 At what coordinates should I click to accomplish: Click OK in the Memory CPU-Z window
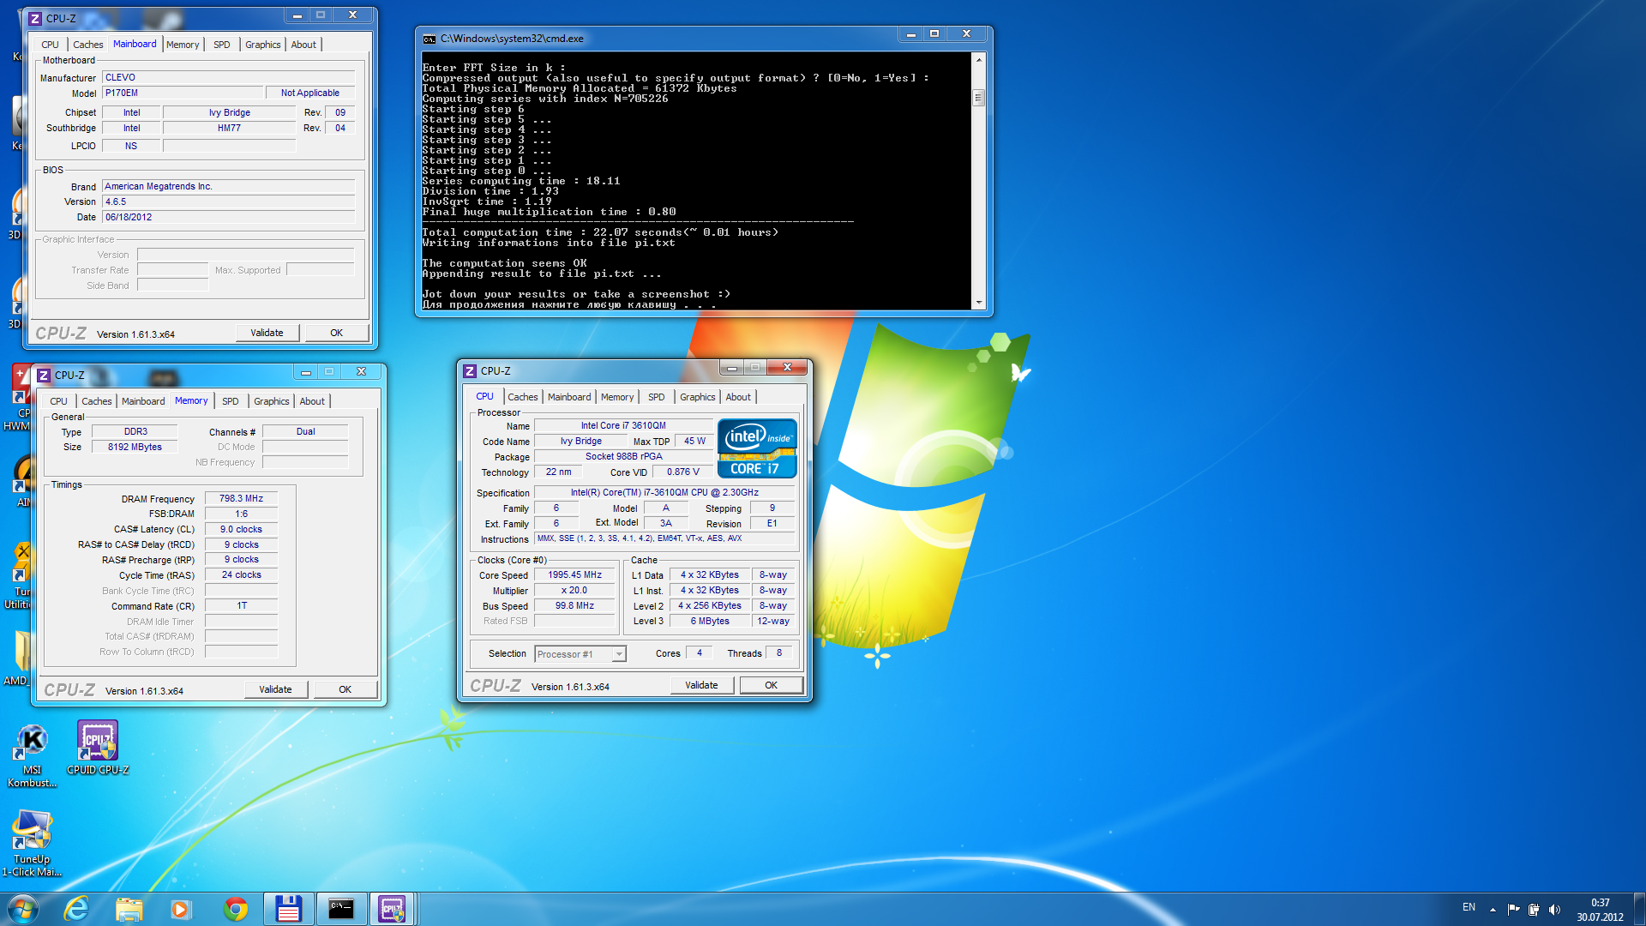[345, 689]
